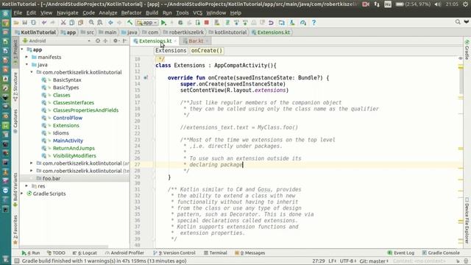The image size is (471, 265).
Task: Collapse the app module tree node
Action: pyautogui.click(x=22, y=49)
